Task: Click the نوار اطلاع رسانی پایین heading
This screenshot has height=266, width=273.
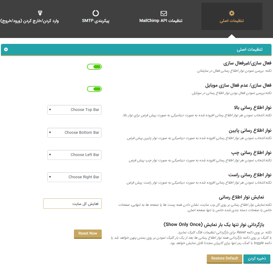Action: (250, 130)
